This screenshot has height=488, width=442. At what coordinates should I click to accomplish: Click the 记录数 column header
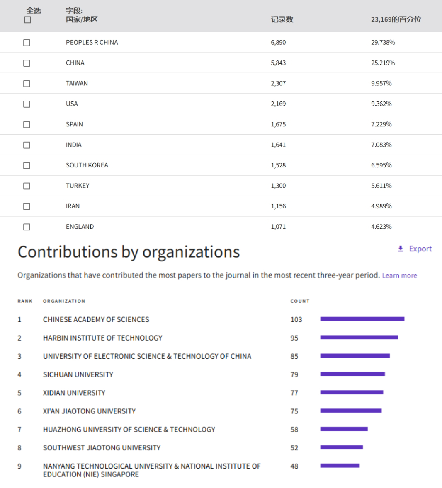[282, 19]
